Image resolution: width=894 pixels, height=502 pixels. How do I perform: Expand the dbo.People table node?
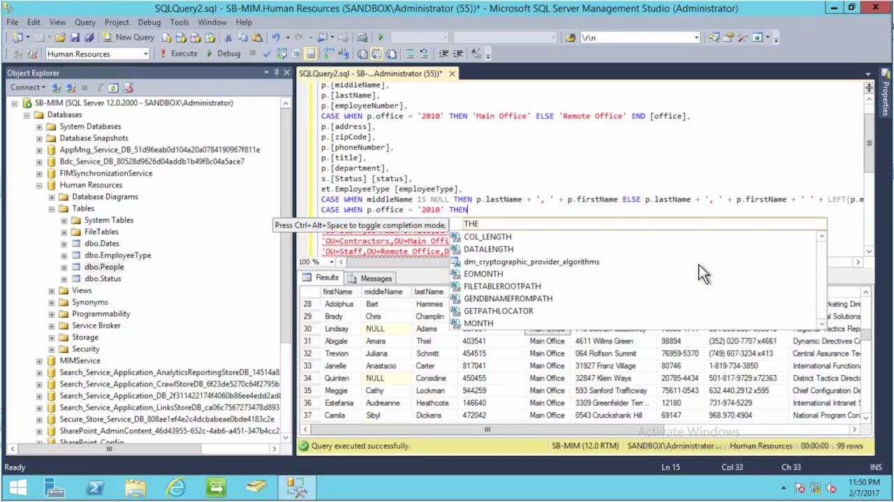[64, 267]
